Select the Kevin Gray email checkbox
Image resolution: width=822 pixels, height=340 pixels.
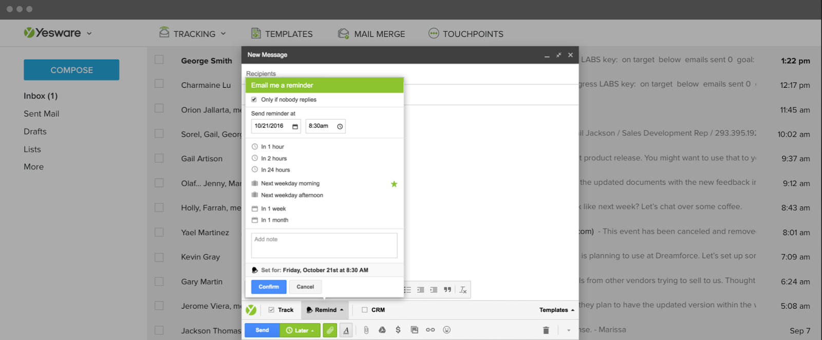coord(159,257)
